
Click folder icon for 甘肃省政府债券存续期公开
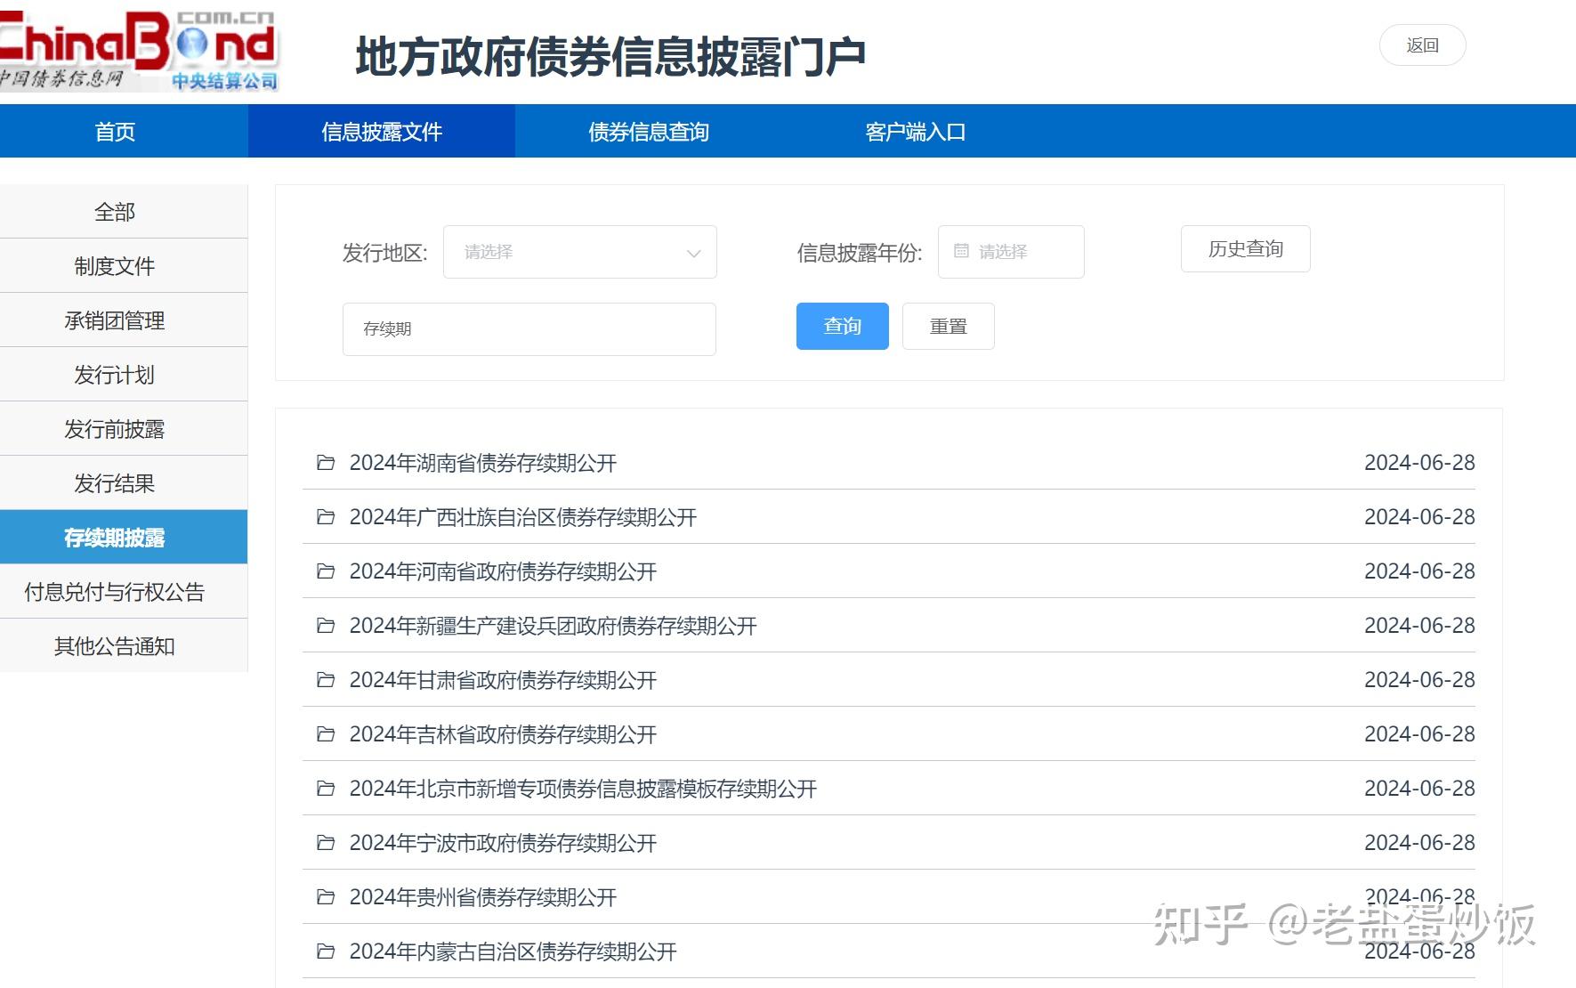[x=326, y=680]
